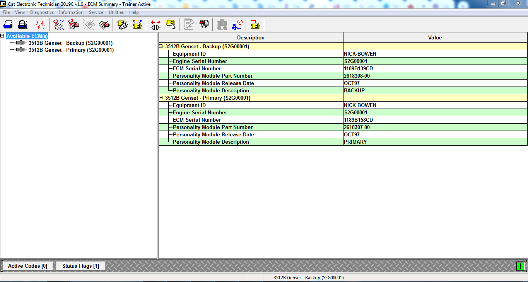Click the BACKUP description value
Viewport: 528px width, 282px height.
coord(354,90)
